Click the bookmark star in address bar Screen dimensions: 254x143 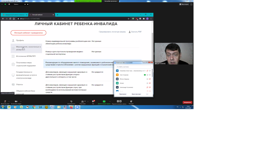128,19
